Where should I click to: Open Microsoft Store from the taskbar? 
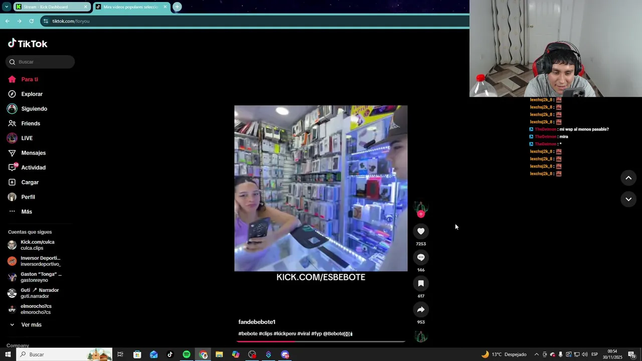pyautogui.click(x=137, y=354)
